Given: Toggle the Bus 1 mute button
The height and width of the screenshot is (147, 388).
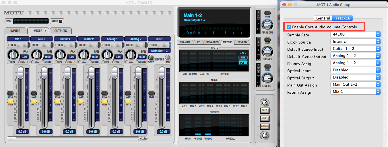Looking at the screenshot, I should 152,93.
